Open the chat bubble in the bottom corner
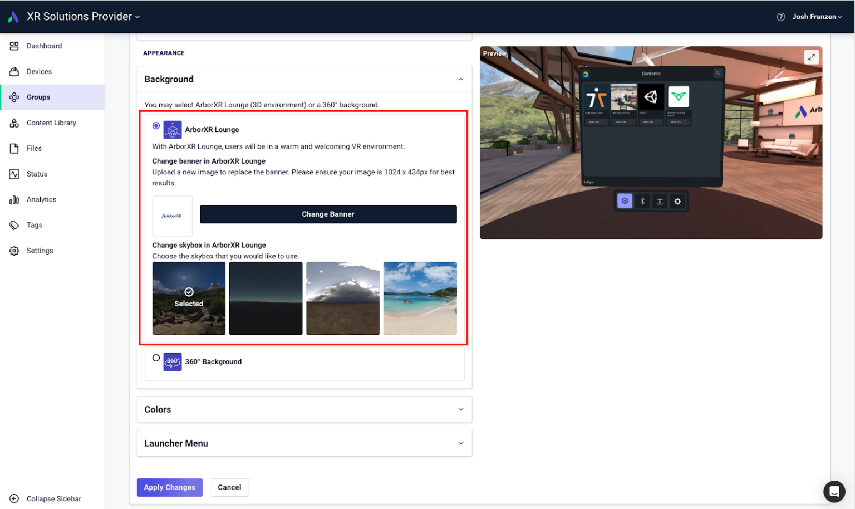Screen dimensions: 855x509 pos(834,491)
